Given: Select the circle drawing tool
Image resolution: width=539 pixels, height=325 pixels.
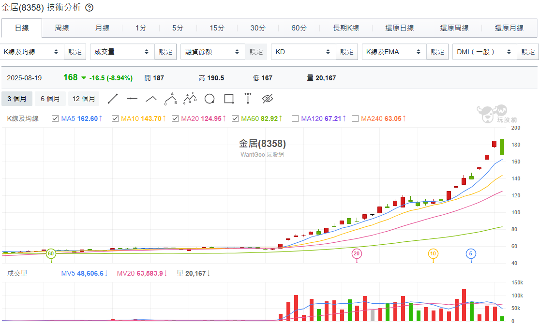Looking at the screenshot, I should click(x=209, y=99).
